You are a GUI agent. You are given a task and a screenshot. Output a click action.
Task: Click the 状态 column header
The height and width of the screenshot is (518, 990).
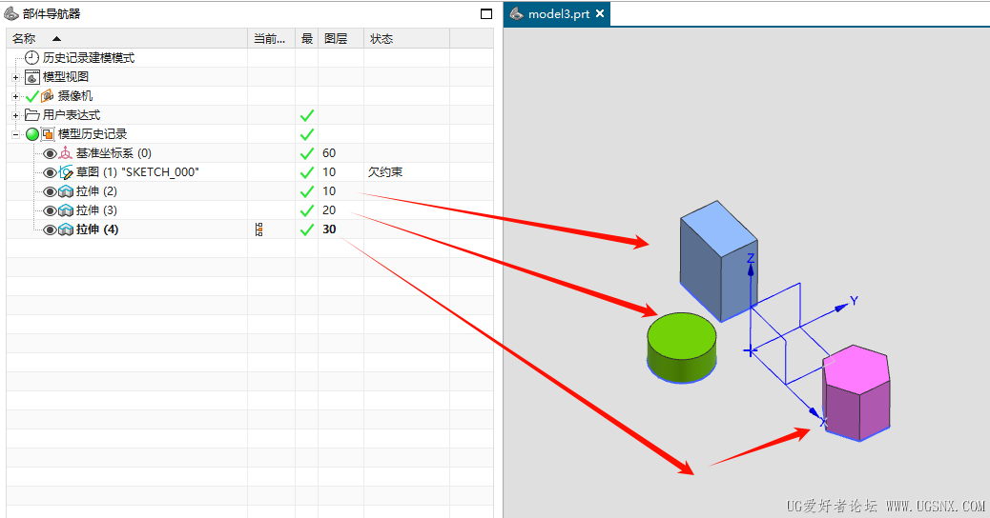(406, 38)
